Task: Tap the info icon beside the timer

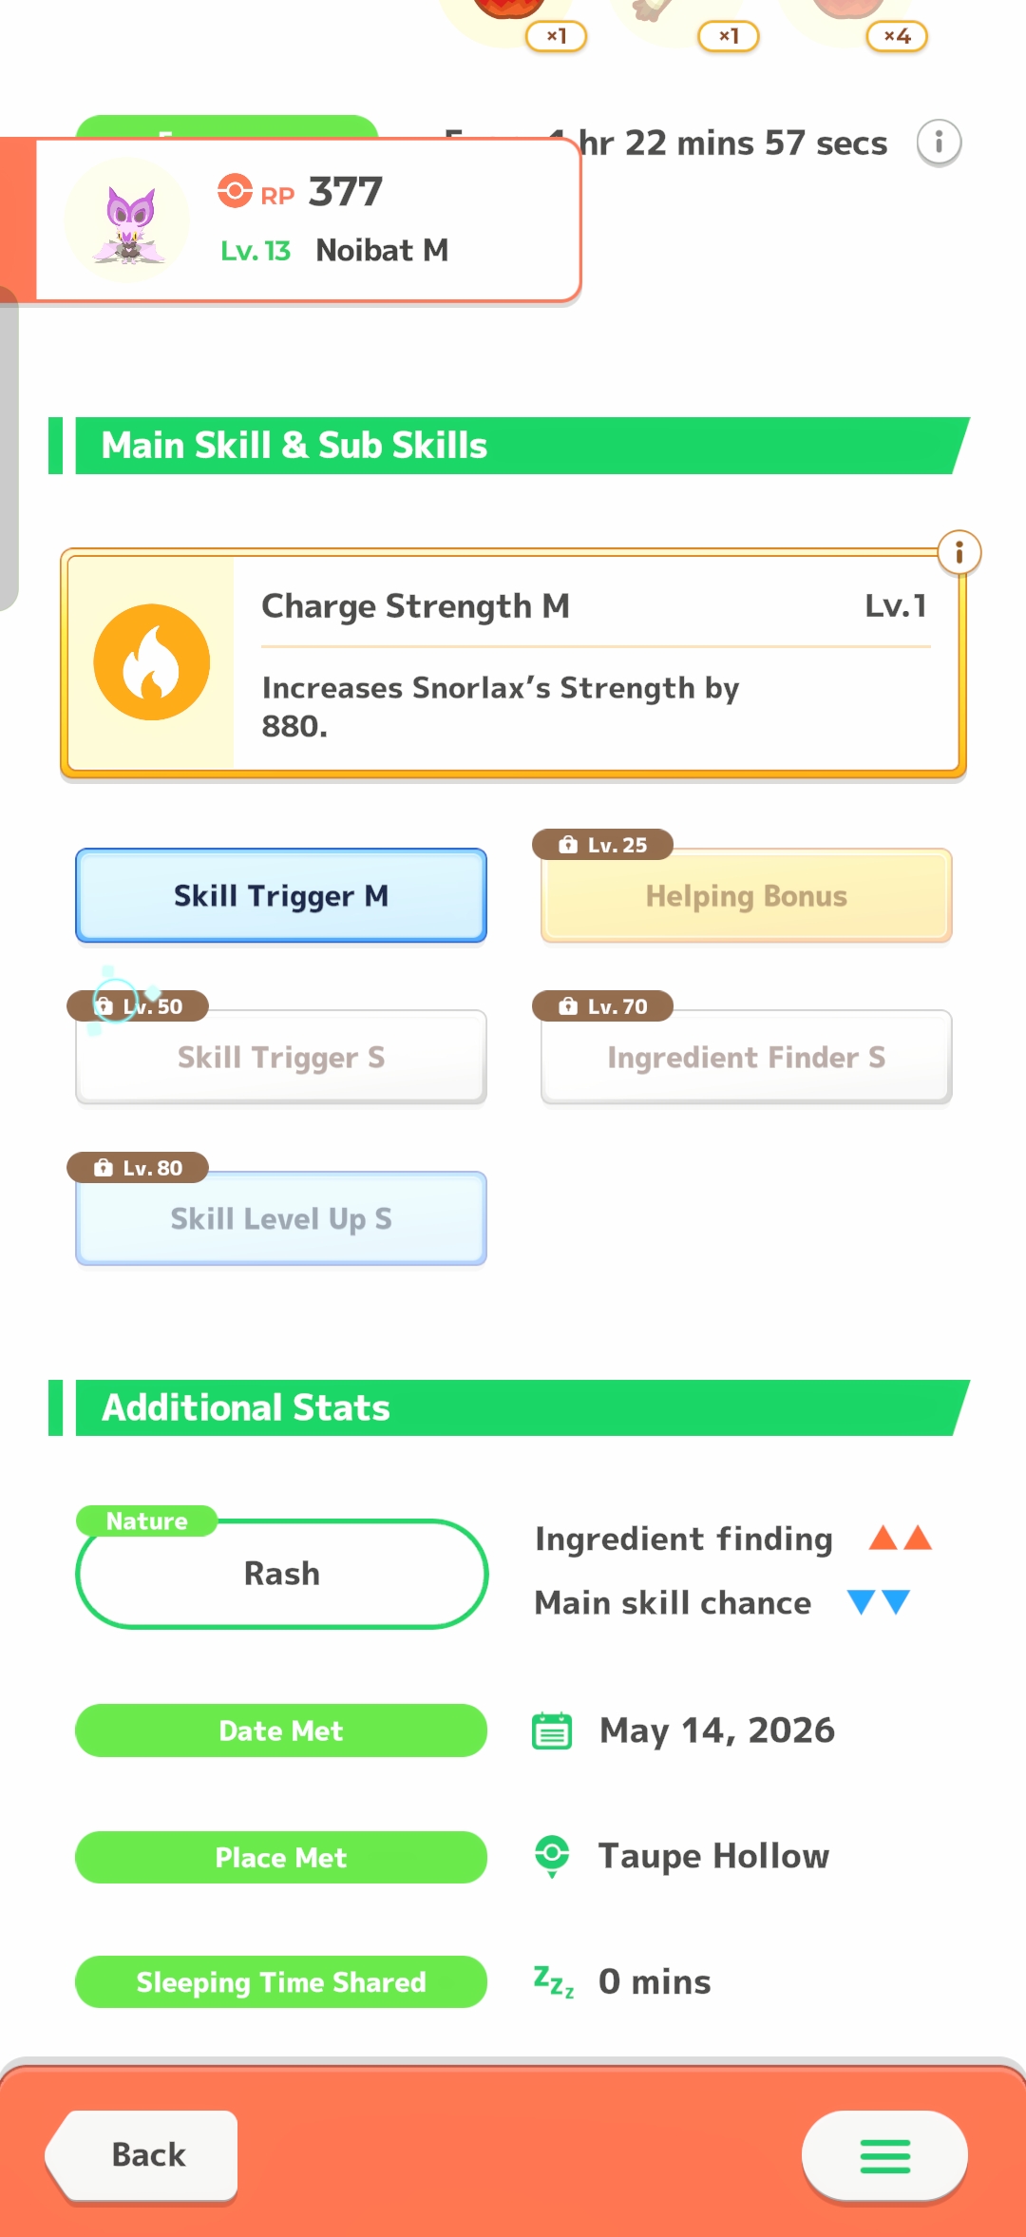Action: 939,143
